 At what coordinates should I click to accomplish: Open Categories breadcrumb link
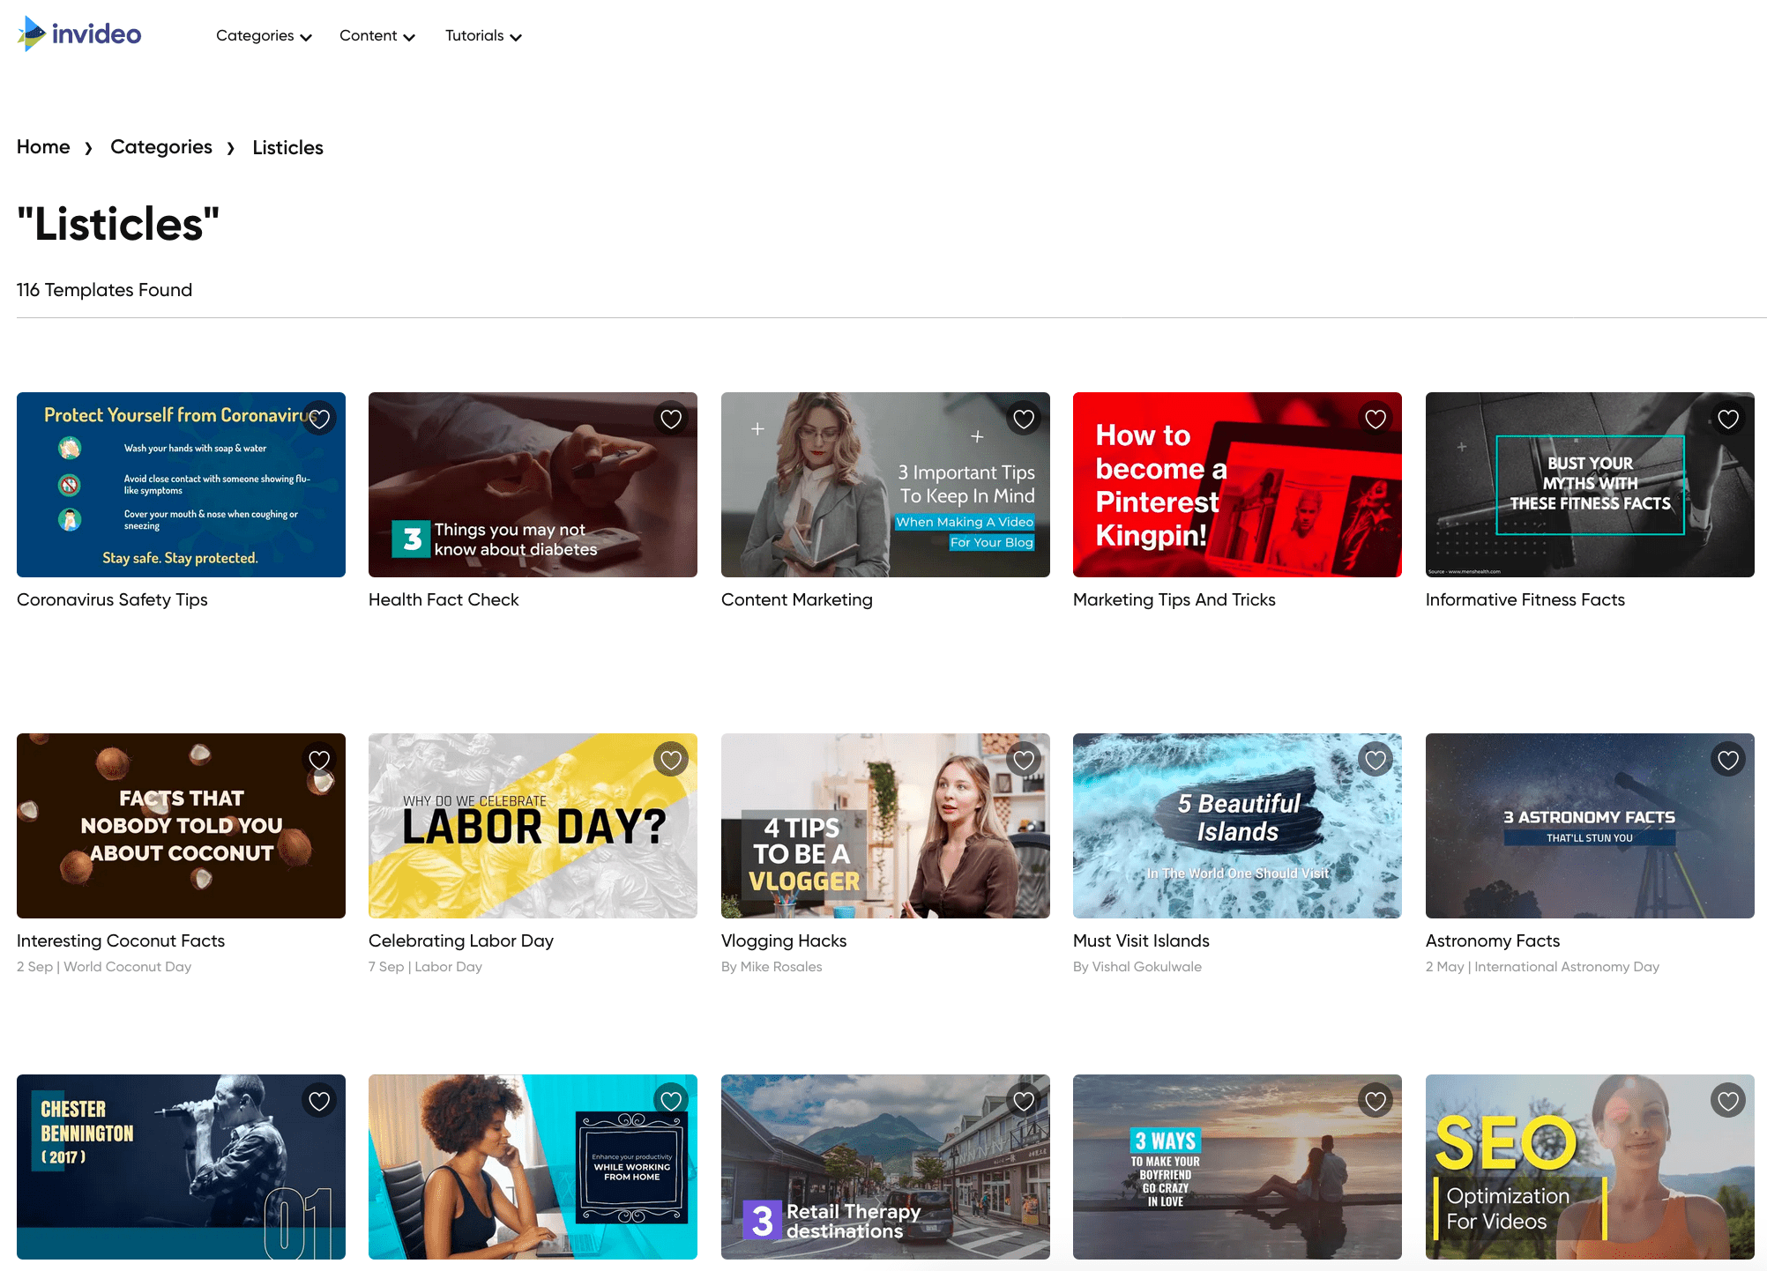pos(161,147)
